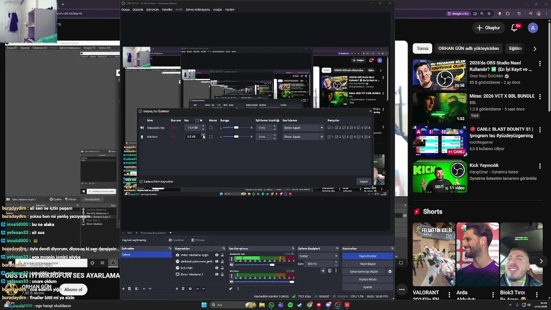Mute Mic/Aux speaker in audio mixer
Image resolution: width=551 pixels, height=310 pixels.
click(x=232, y=282)
